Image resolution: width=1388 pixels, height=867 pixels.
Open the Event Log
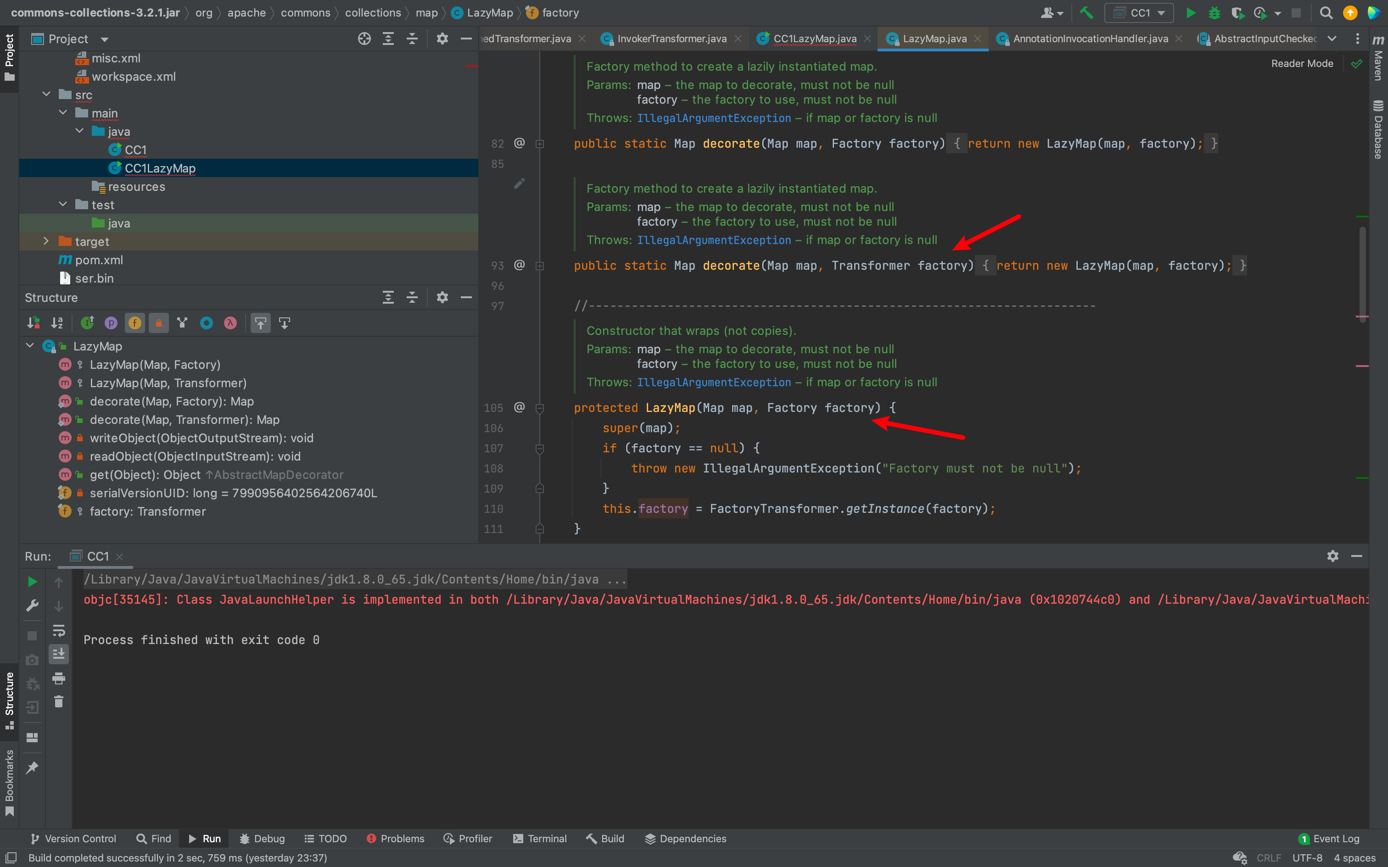point(1329,839)
